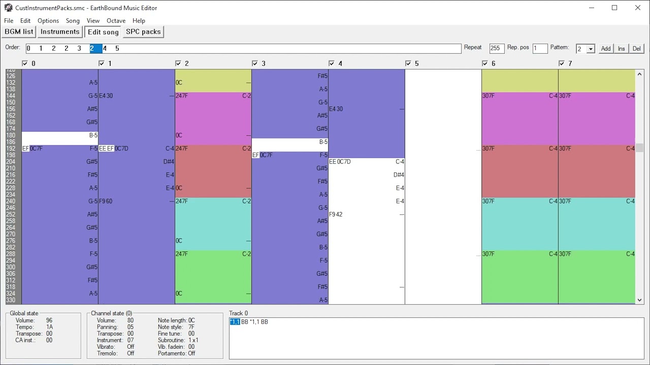This screenshot has height=365, width=650.
Task: Click the pattern scrollbar down arrow
Action: pyautogui.click(x=639, y=300)
